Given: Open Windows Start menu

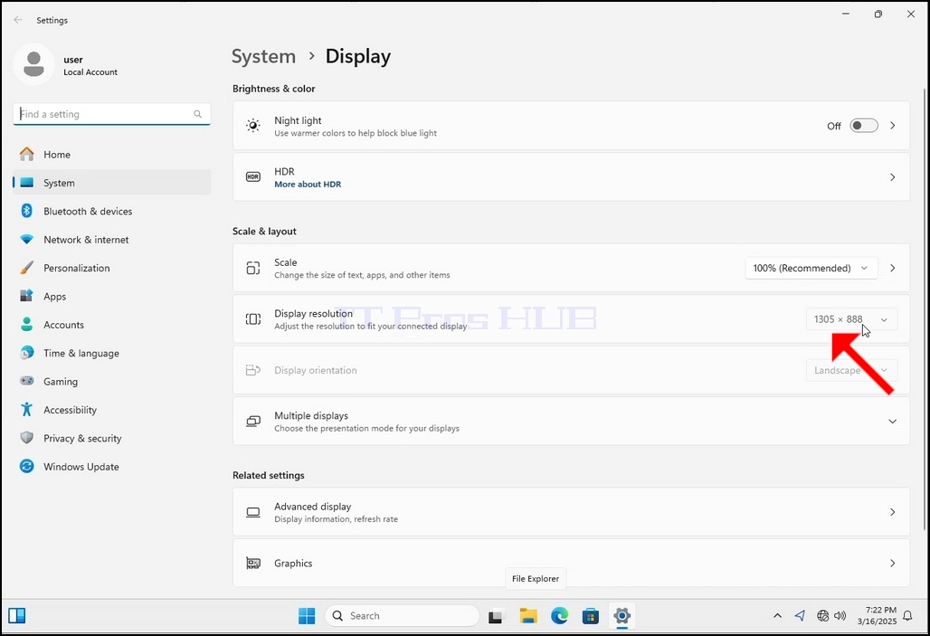Looking at the screenshot, I should [307, 616].
